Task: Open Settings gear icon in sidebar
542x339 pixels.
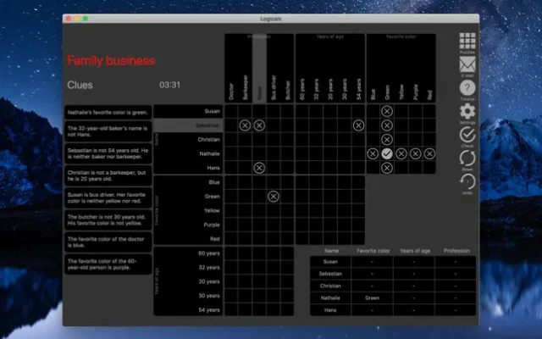Action: pyautogui.click(x=467, y=112)
